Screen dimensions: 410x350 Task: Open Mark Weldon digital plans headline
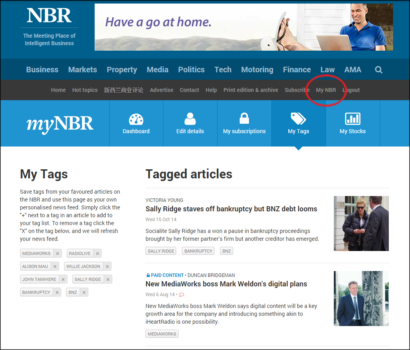coord(226,284)
